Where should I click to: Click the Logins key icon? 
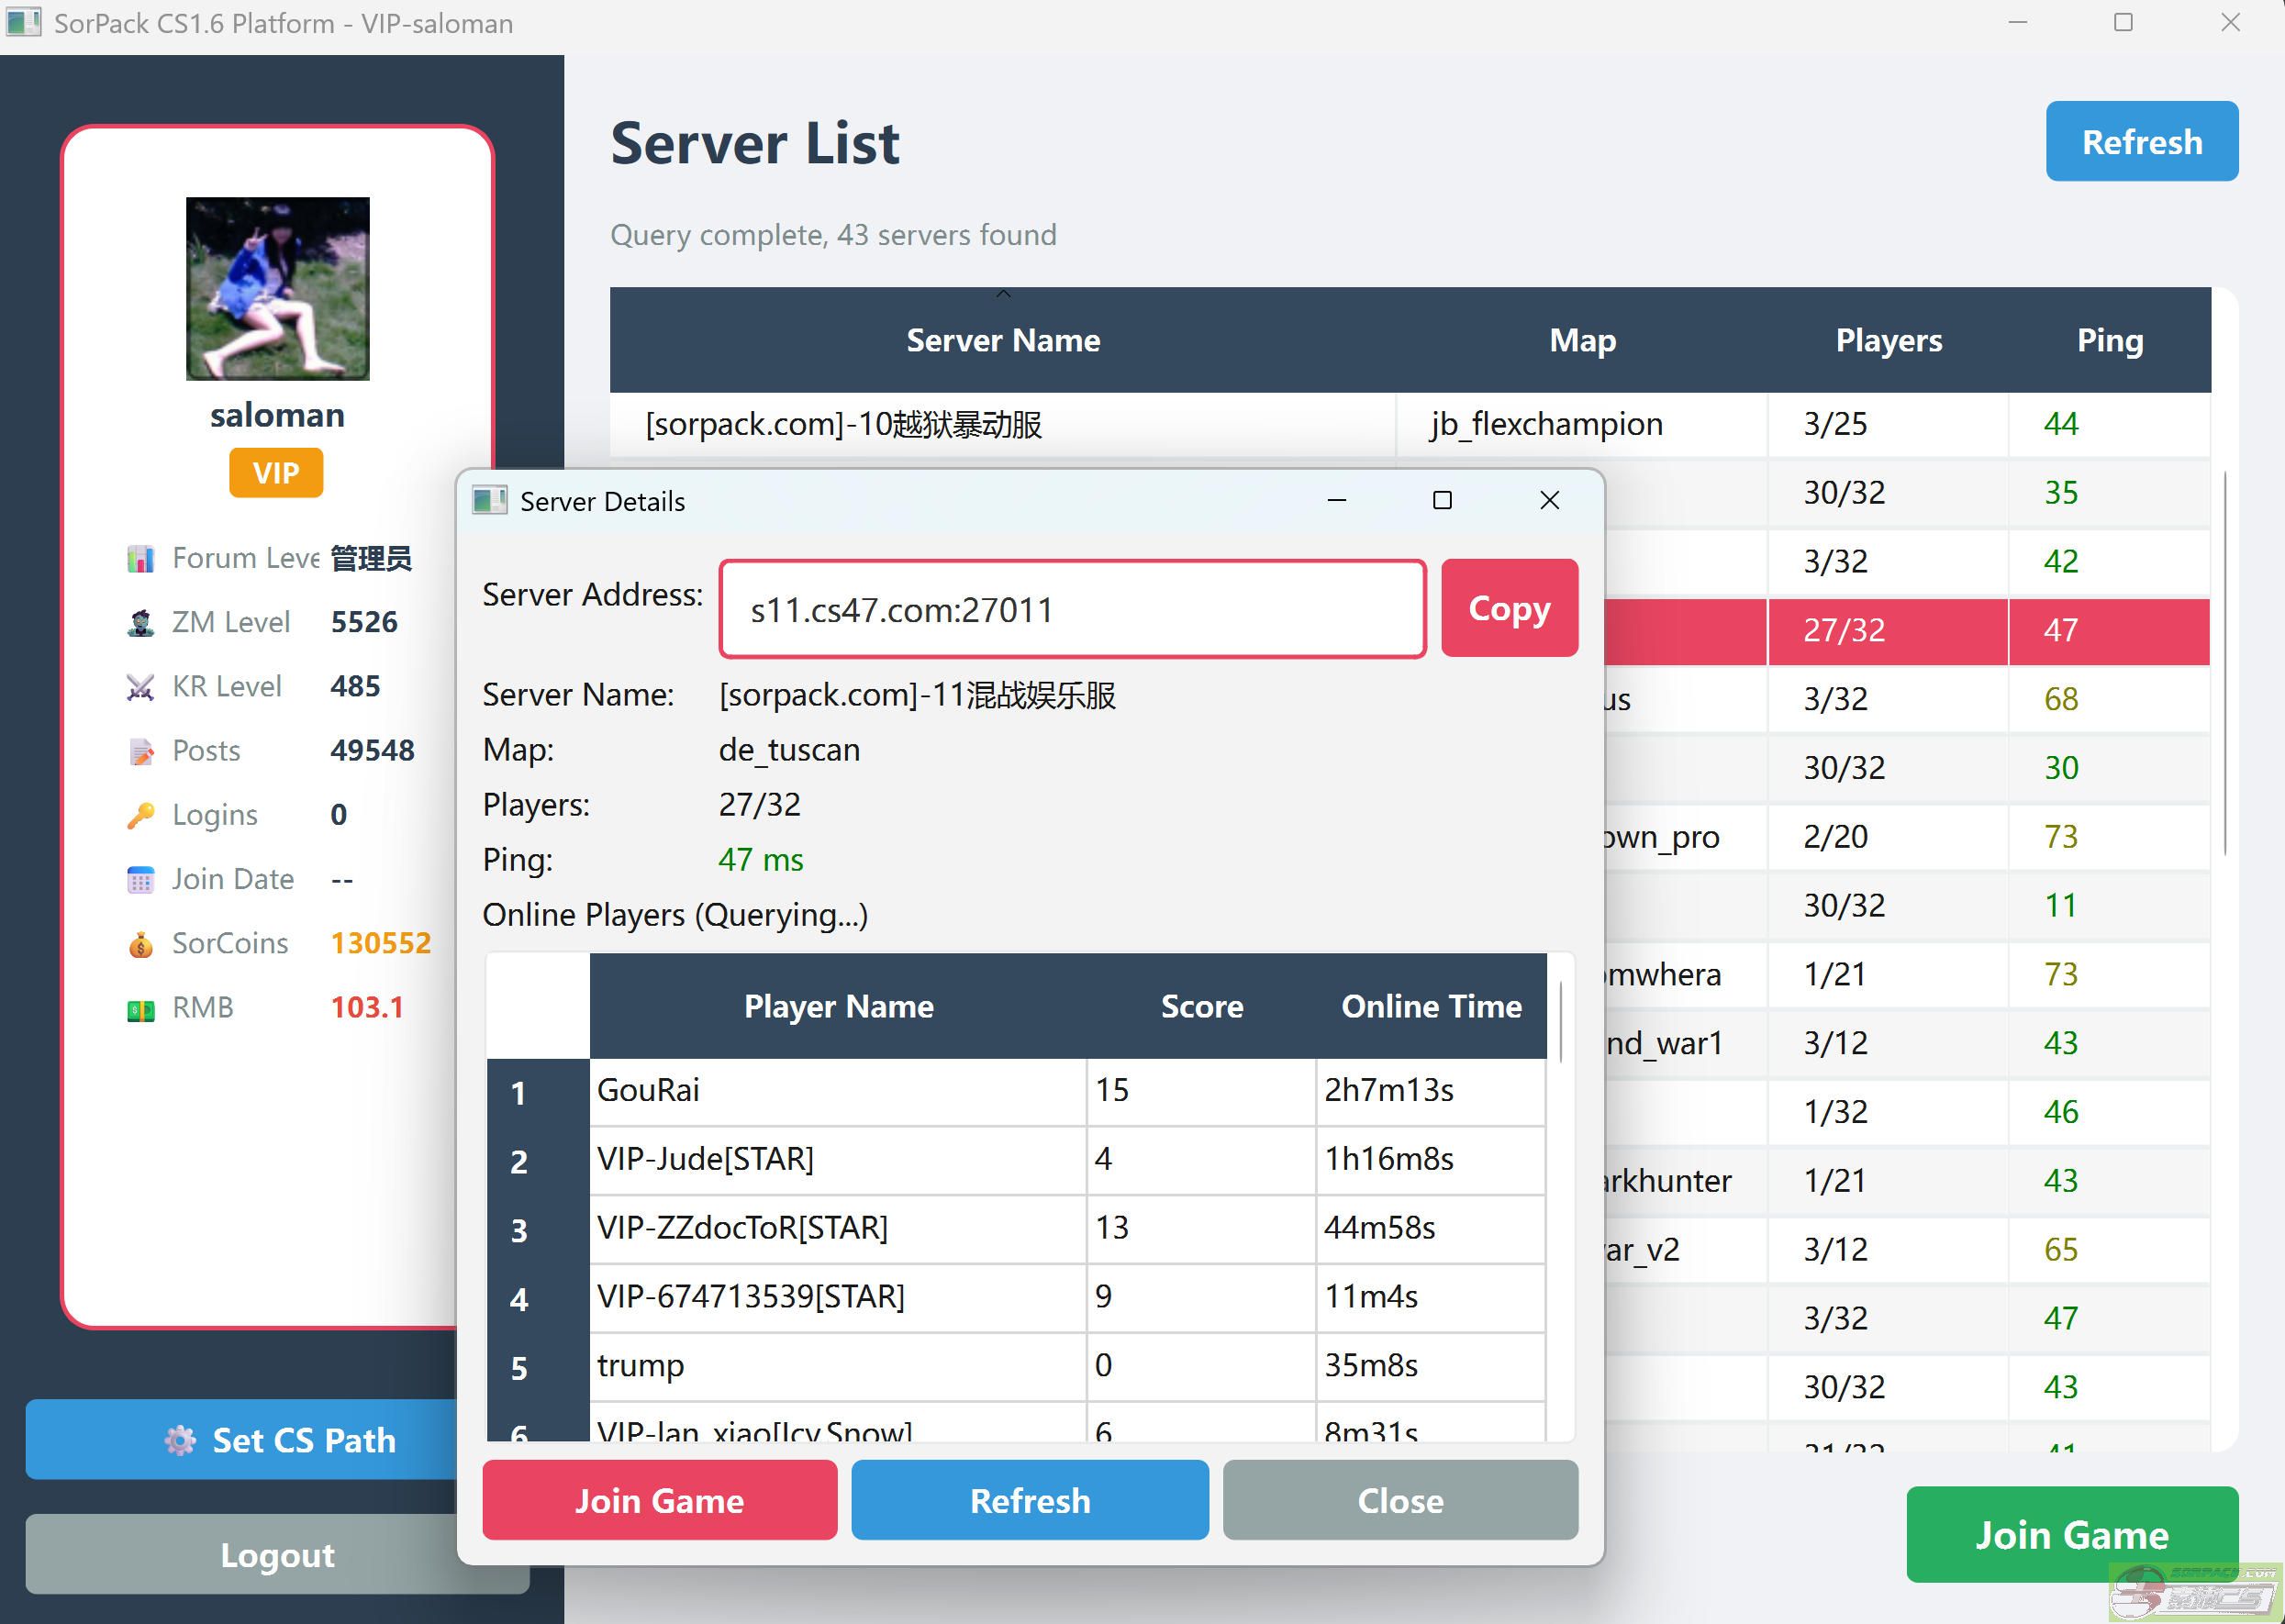tap(141, 815)
